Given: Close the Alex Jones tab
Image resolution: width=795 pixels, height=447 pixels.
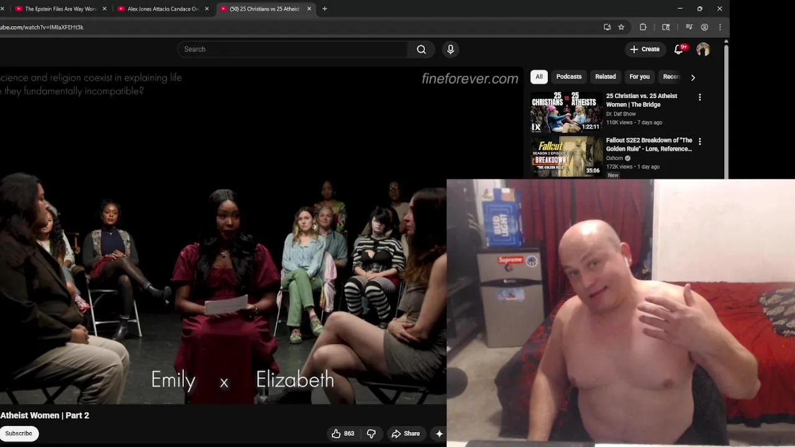Looking at the screenshot, I should click(x=207, y=9).
